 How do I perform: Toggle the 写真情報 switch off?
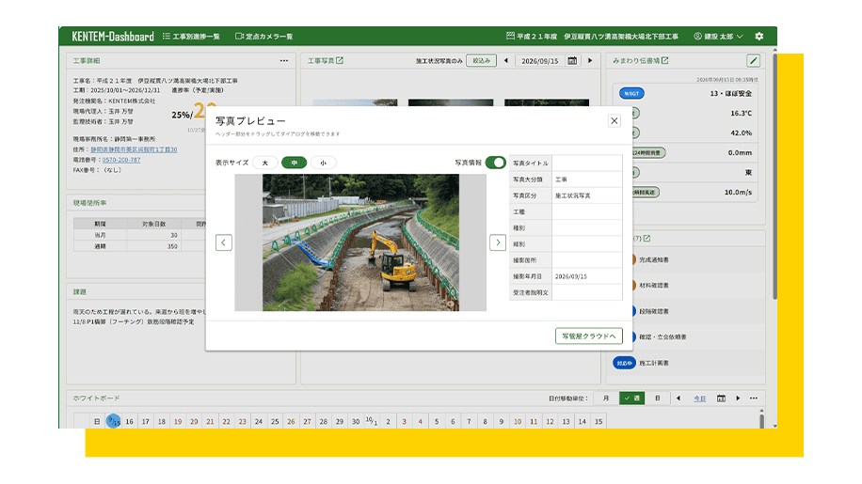point(495,163)
